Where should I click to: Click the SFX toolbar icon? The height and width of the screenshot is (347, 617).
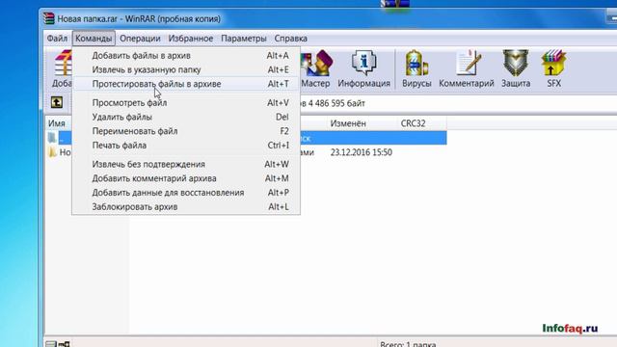pos(553,68)
